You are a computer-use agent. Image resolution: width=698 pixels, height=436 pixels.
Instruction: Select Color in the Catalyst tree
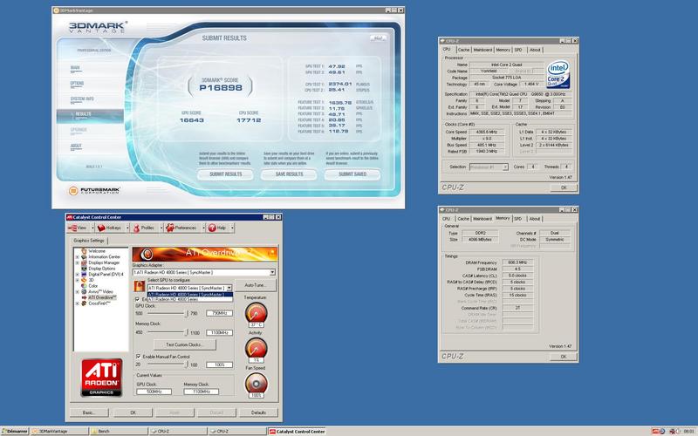click(x=92, y=286)
